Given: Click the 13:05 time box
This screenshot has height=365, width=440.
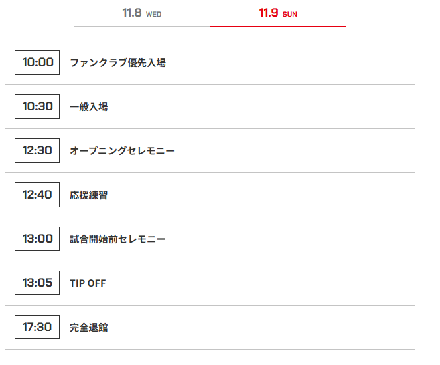Looking at the screenshot, I should 37,283.
